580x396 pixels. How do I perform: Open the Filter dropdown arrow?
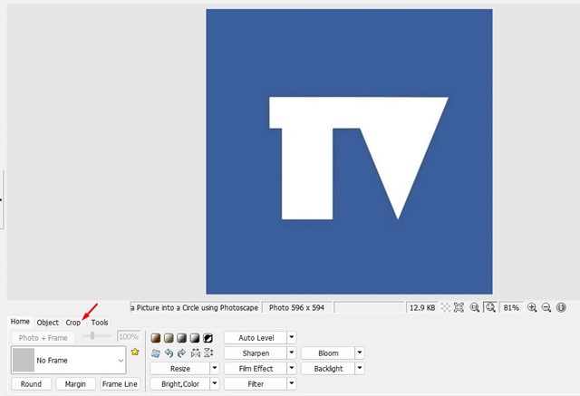[x=292, y=383]
